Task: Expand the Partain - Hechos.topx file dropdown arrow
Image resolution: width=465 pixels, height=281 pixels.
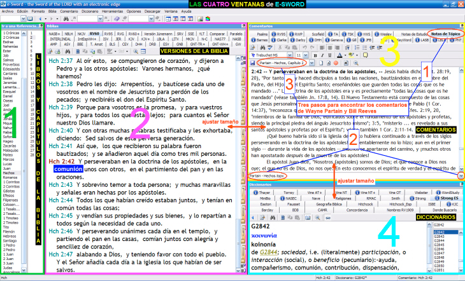Action: tap(461, 176)
